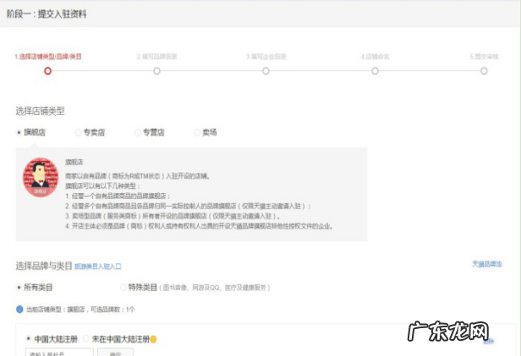Click the 选择店铺类型 section heading
This screenshot has width=521, height=356.
pos(40,111)
